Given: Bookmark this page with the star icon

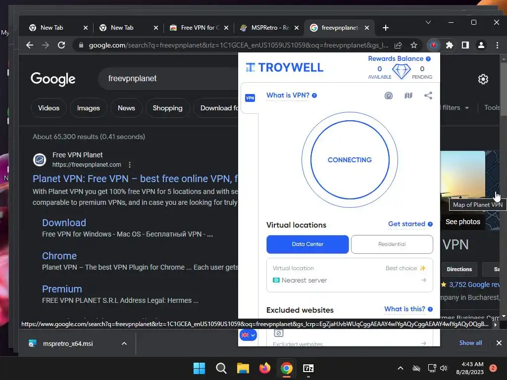Looking at the screenshot, I should coord(414,45).
